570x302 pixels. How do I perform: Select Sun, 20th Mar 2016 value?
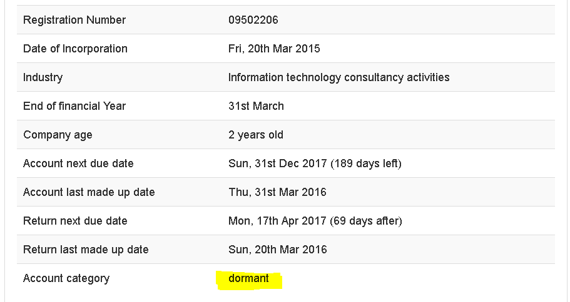coord(277,250)
